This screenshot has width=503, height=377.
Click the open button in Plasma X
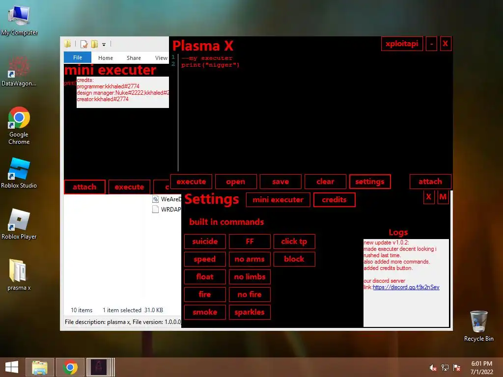click(236, 182)
